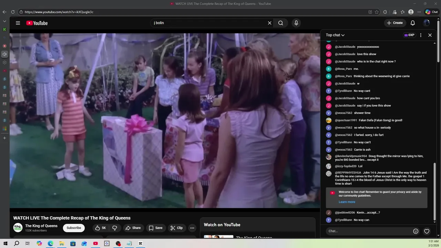
Task: Open the settings gear sidebar tab
Action: 4,62
